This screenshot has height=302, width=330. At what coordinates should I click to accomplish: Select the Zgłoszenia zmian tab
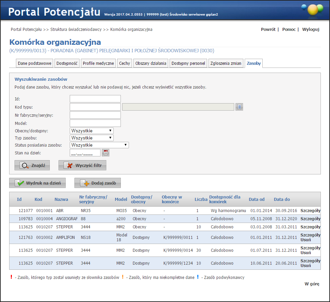[226, 63]
